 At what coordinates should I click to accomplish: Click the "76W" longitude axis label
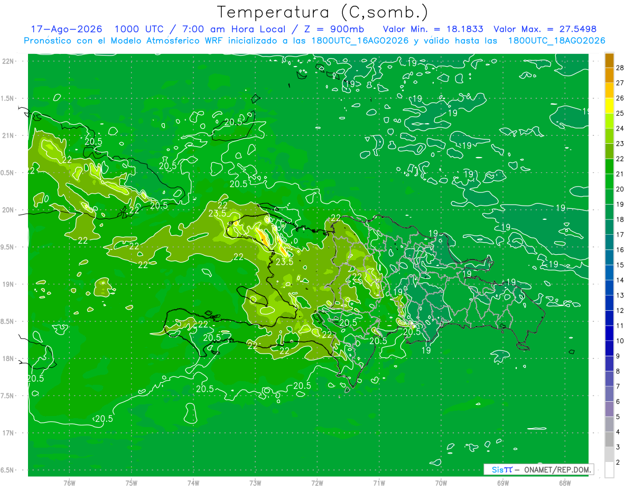click(69, 483)
